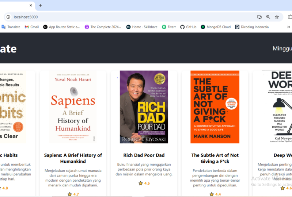Open The Complete 2024 bookmark
Image resolution: width=292 pixels, height=197 pixels.
click(x=103, y=27)
